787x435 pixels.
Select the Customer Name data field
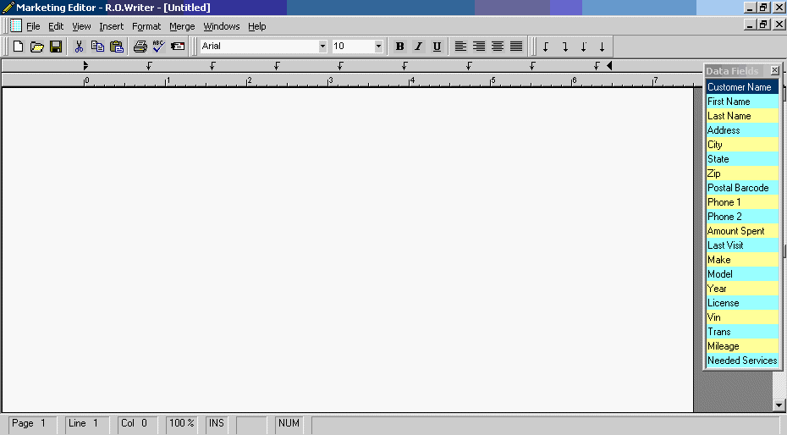[x=741, y=87]
